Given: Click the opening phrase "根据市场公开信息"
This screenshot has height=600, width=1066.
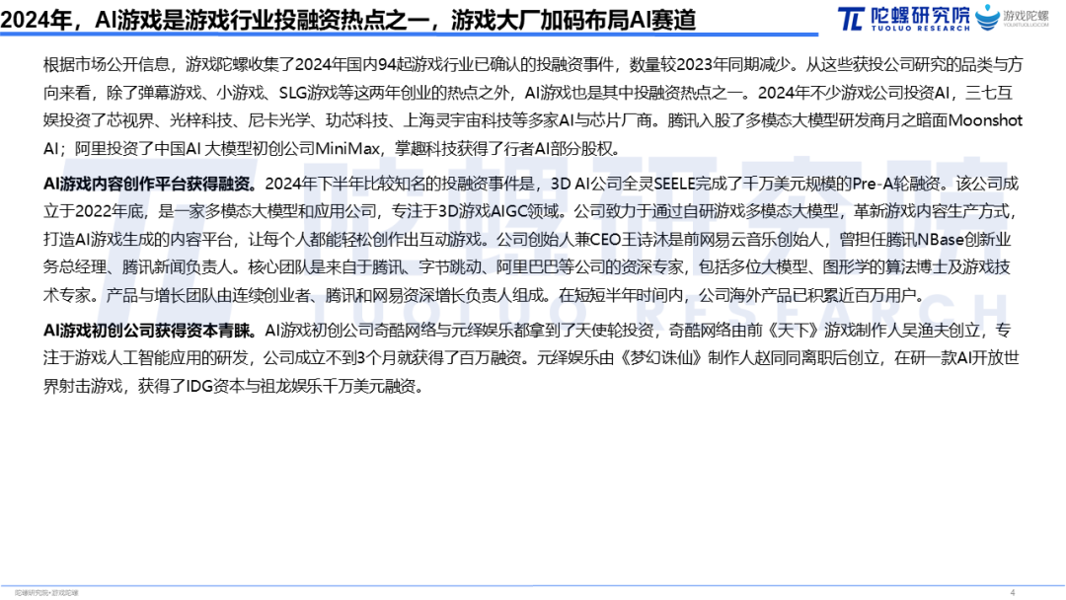Looking at the screenshot, I should tap(106, 64).
